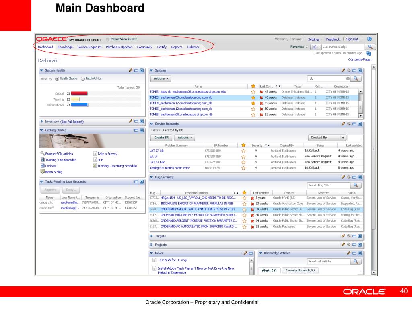This screenshot has width=412, height=309.
Task: Favorite the Testing SR Creation comm error star
Action: tap(243, 168)
